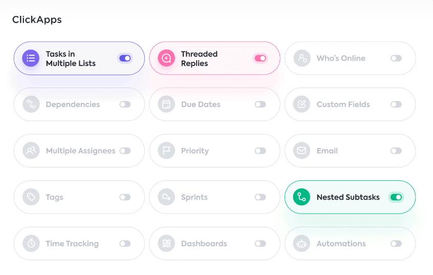Click the Custom Fields label text
The image size is (433, 275).
(343, 104)
